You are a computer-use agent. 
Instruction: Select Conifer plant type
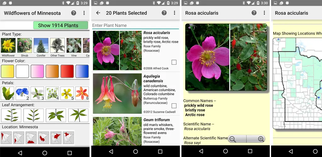[41, 46]
